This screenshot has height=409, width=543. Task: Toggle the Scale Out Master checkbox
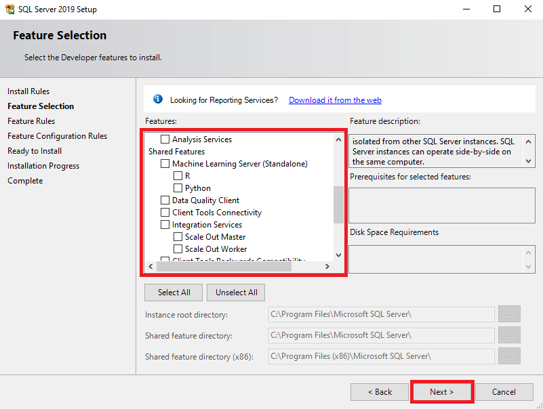click(x=178, y=237)
